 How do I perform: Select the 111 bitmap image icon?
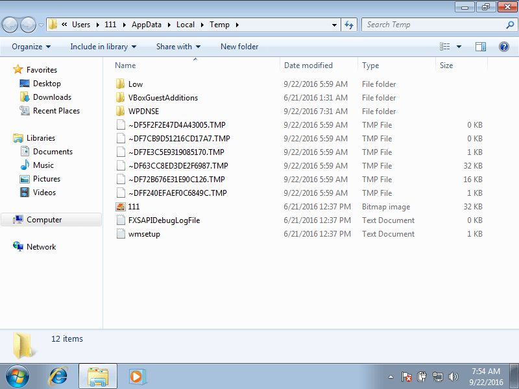121,207
